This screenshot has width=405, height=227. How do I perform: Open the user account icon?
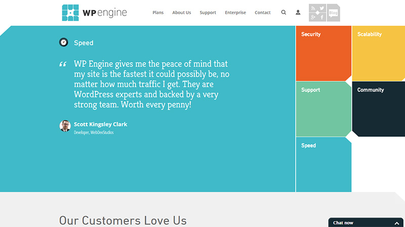coord(298,12)
